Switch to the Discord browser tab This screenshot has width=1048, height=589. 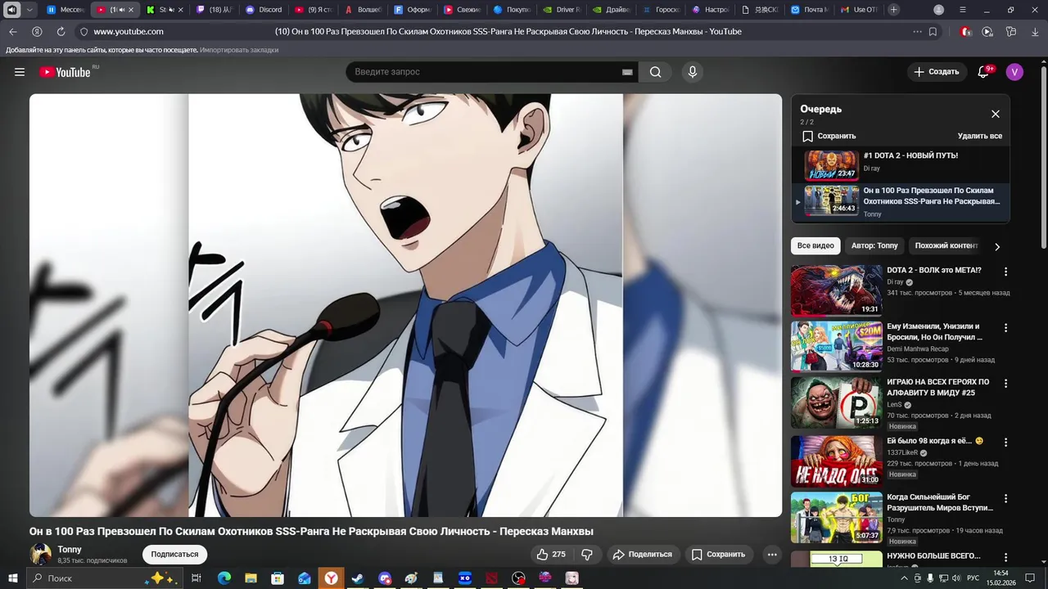tap(264, 10)
